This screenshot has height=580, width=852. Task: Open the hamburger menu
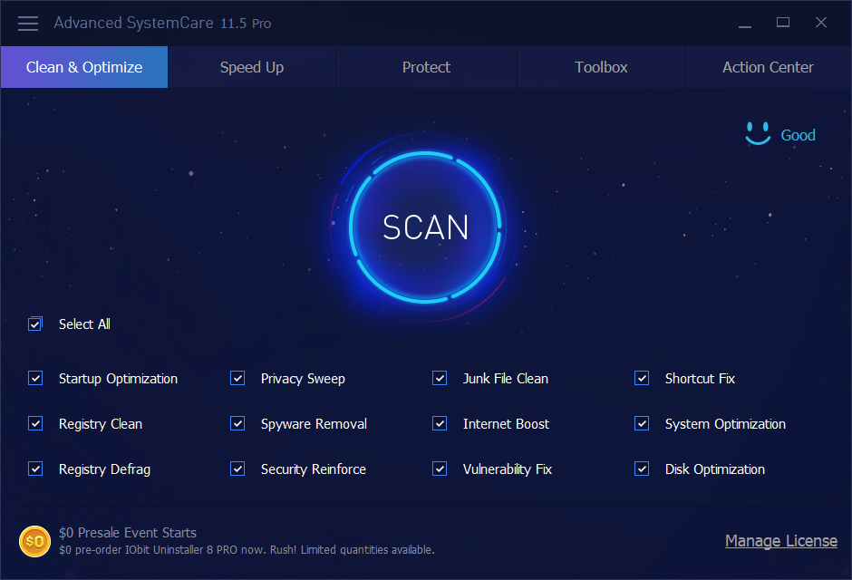27,23
